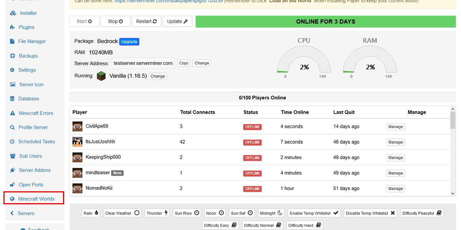Click the ItsJustJoshhh avatar

point(78,142)
